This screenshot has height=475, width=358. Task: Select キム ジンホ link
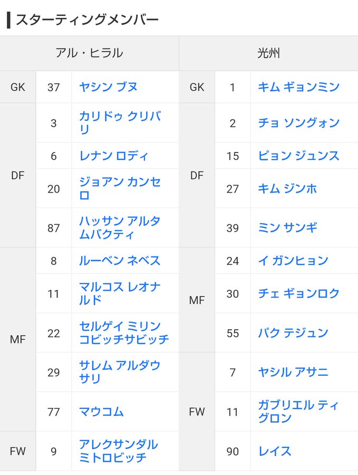pyautogui.click(x=287, y=188)
